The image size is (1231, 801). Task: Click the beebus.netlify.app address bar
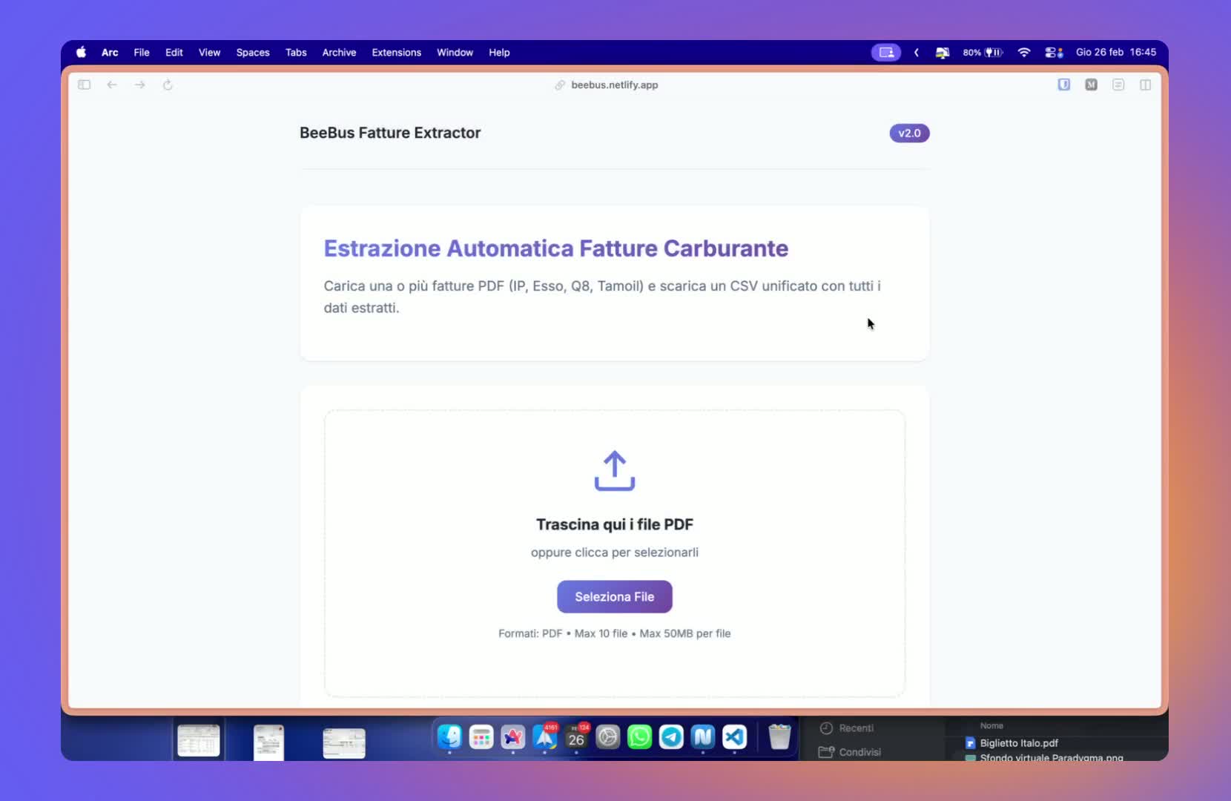(x=615, y=85)
